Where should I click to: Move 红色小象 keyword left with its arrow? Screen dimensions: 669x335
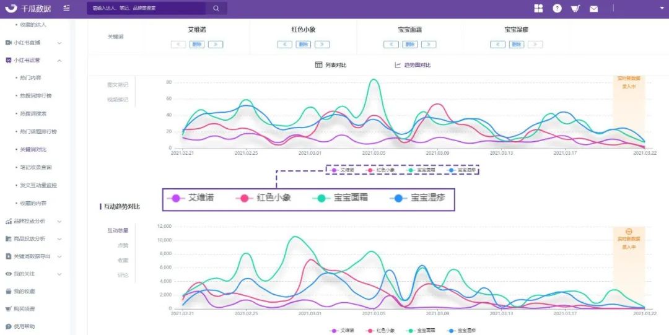point(284,45)
